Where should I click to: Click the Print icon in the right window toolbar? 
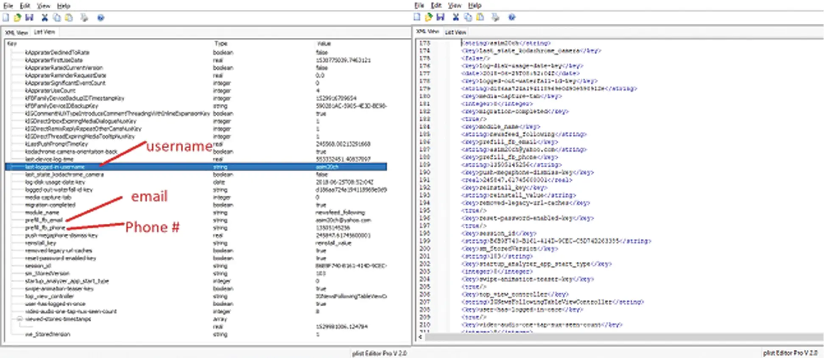495,17
